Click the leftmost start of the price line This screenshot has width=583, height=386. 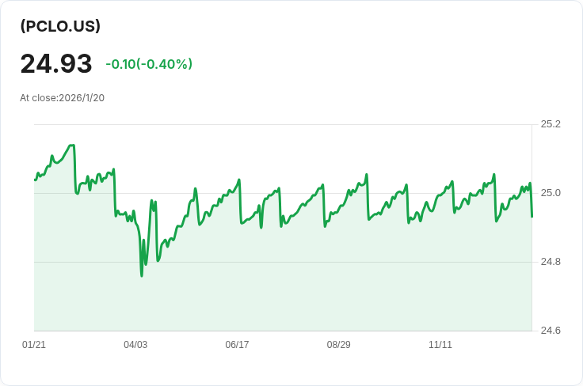[x=35, y=180]
